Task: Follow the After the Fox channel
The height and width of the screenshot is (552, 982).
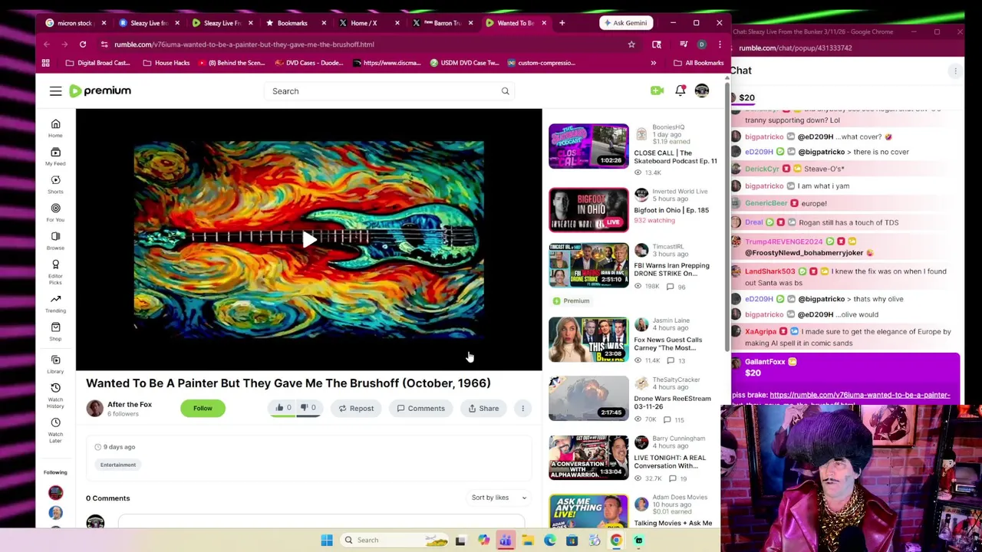Action: 203,408
